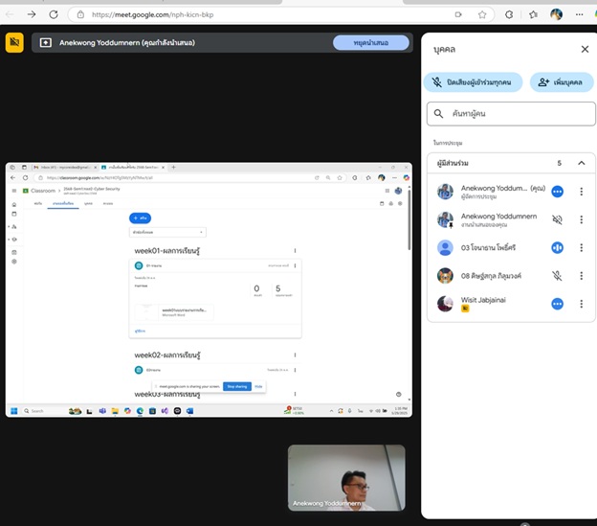The height and width of the screenshot is (526, 597).
Task: Click the เพิ่มบุคคล add people button
Action: click(562, 82)
